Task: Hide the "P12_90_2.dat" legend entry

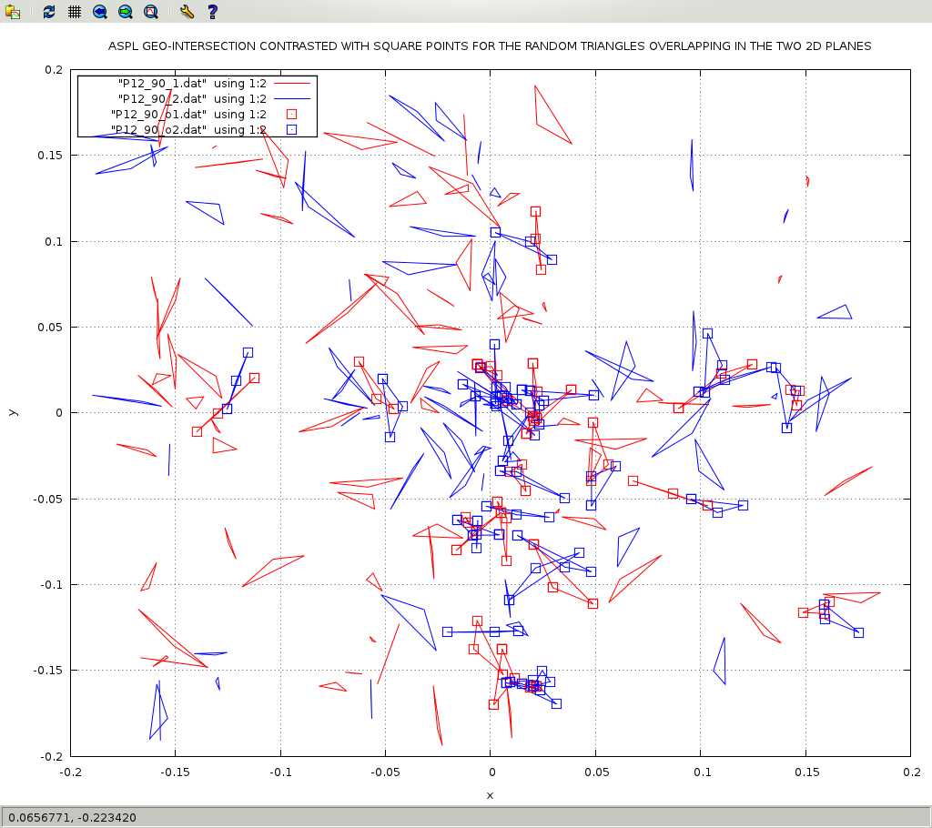Action: coord(191,98)
